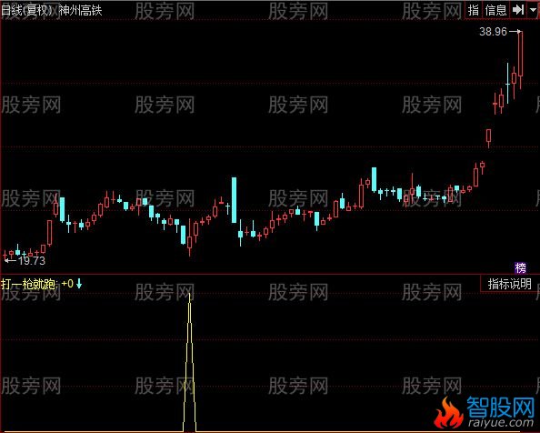
Task: Click the 38.96 high price label
Action: coord(493,32)
